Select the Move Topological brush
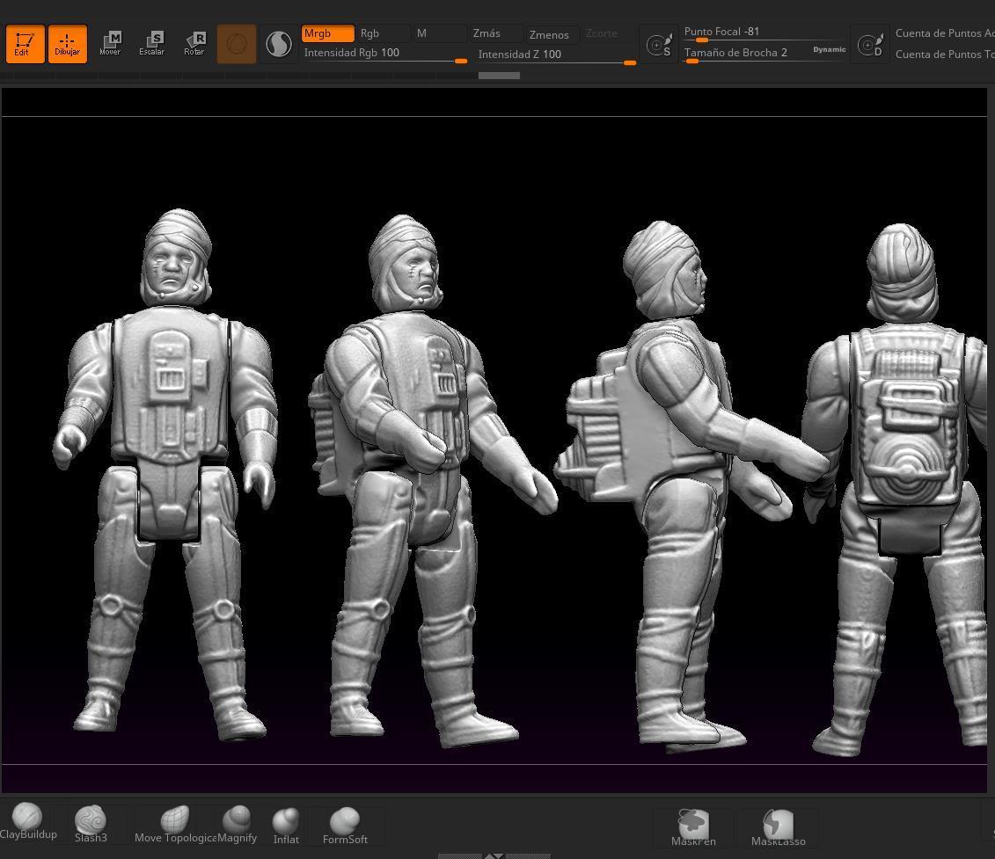 click(174, 823)
